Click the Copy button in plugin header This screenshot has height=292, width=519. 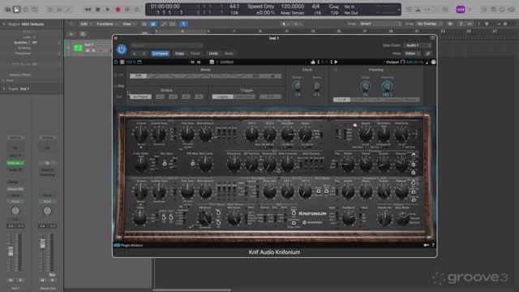pos(179,54)
